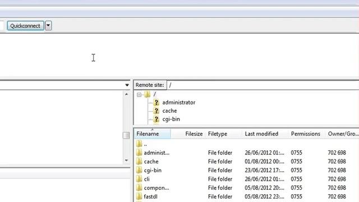Select the cli folder icon in the file list
Screen dimensions: 359x202
pos(139,179)
